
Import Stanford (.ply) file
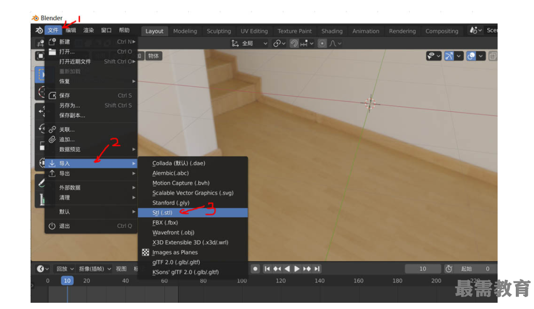(x=193, y=203)
